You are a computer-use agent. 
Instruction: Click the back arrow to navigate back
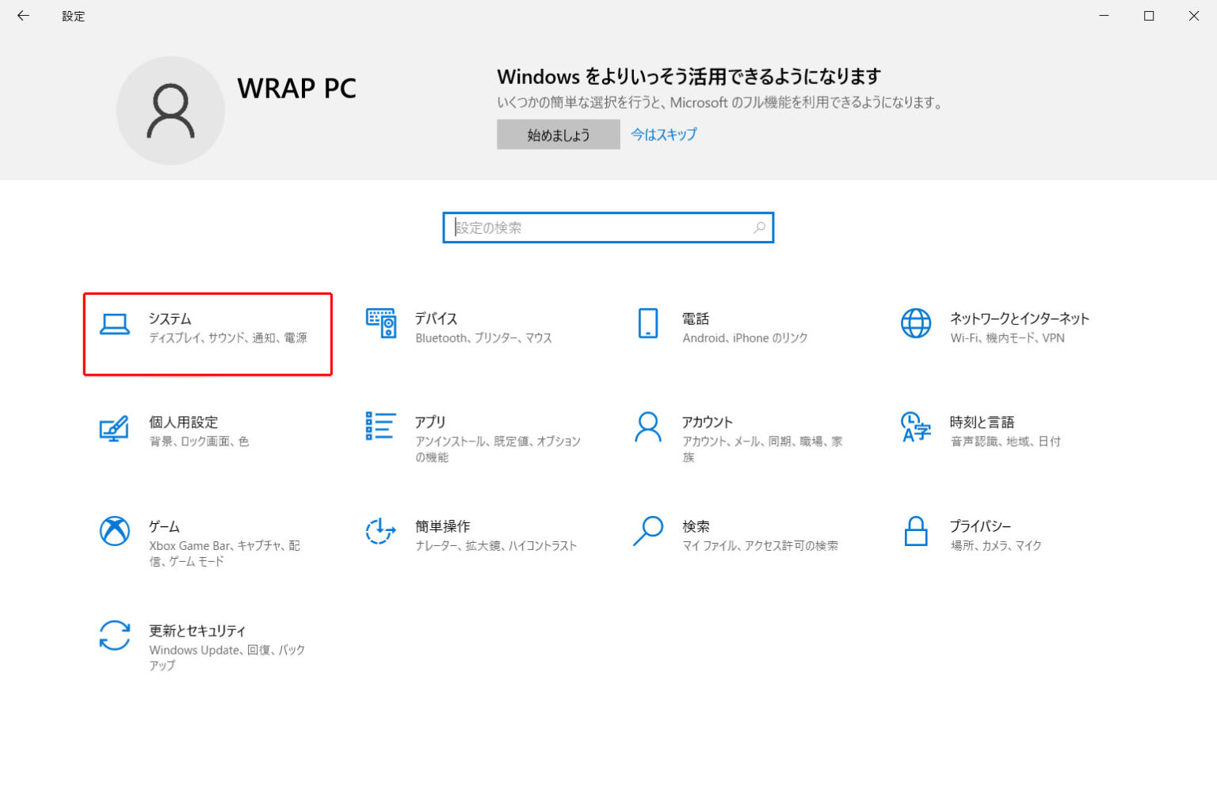click(x=23, y=16)
